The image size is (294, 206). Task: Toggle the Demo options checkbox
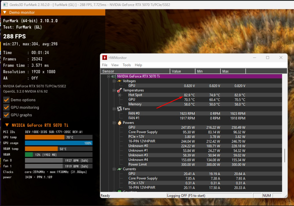[x=6, y=100]
